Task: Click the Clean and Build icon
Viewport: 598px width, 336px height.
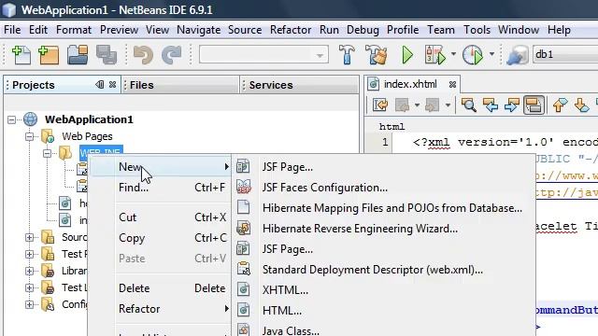Action: [x=376, y=55]
